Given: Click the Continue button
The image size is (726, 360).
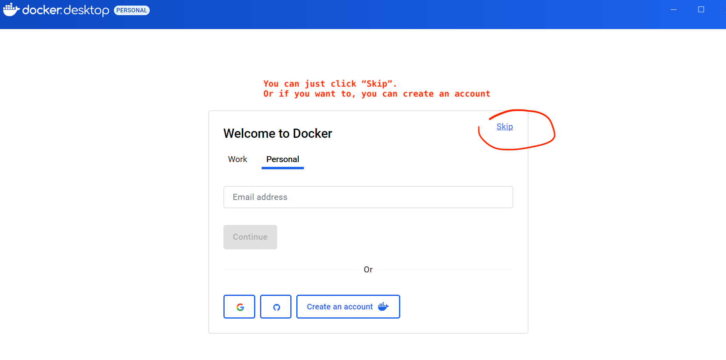Looking at the screenshot, I should [x=250, y=237].
